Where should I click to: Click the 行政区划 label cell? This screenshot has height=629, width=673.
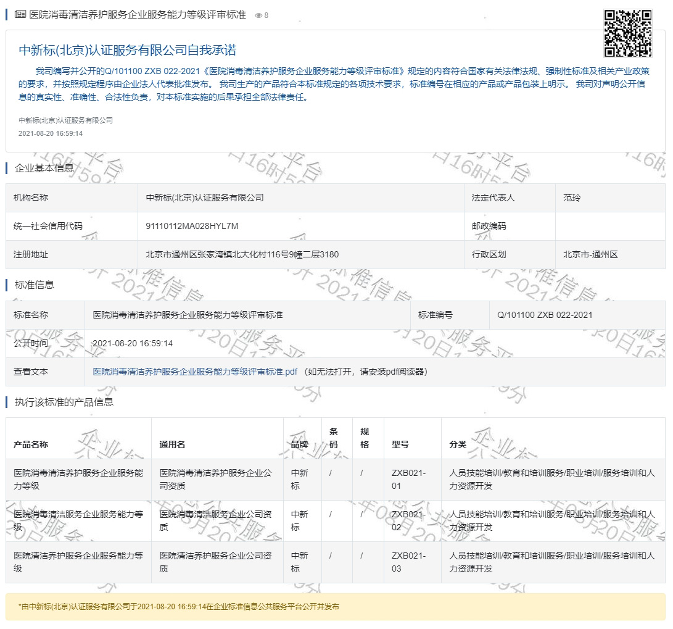(510, 254)
